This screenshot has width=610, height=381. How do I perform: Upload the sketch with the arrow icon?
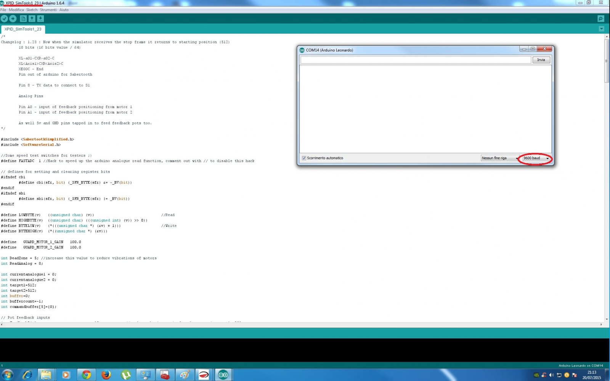[x=13, y=18]
